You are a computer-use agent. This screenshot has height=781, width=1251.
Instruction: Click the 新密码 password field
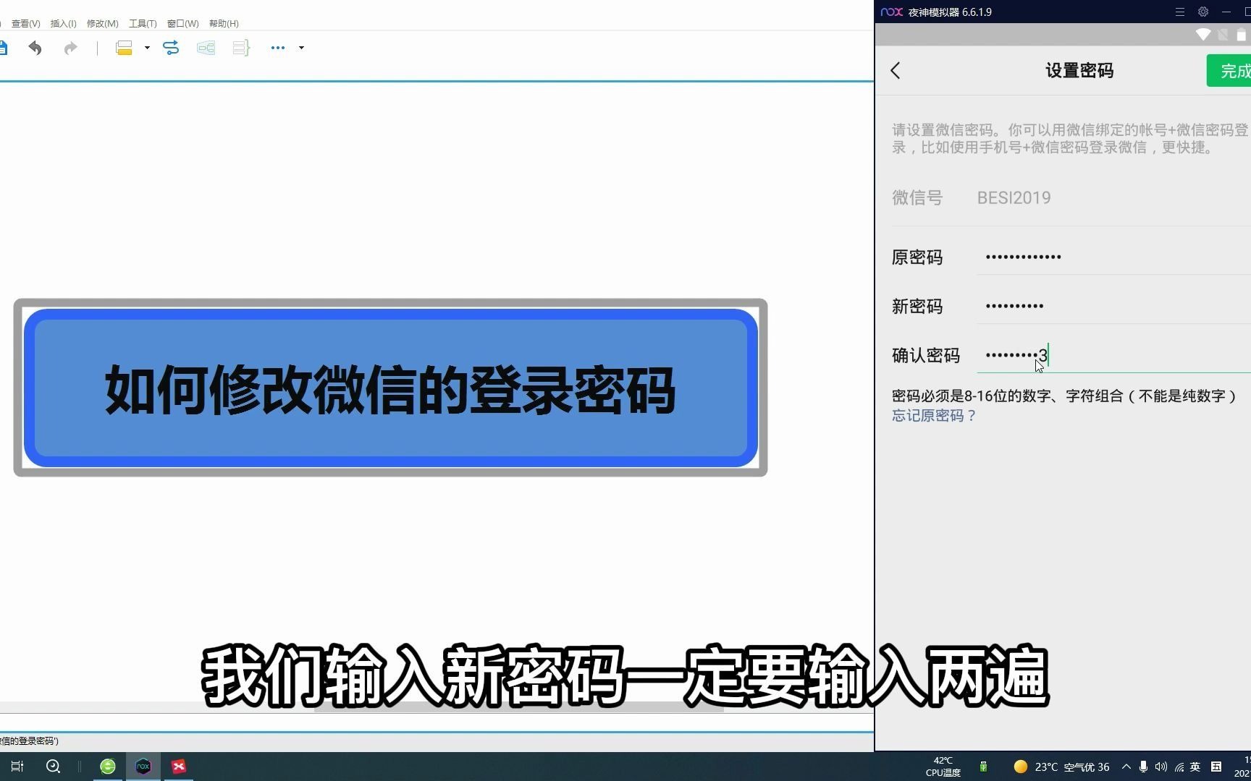[1113, 307]
